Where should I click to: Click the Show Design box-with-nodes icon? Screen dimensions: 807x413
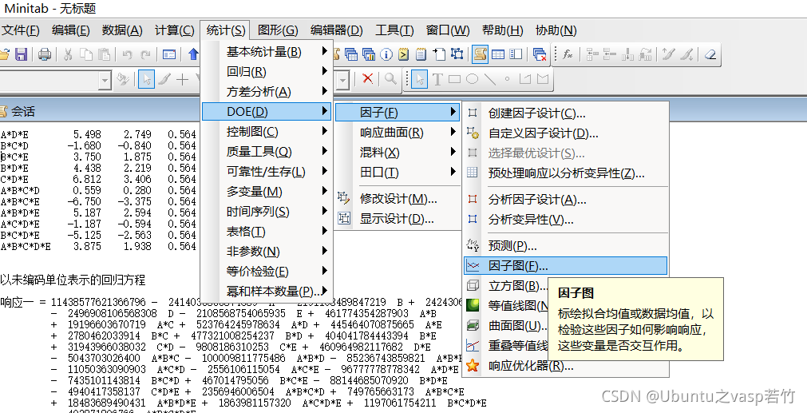pyautogui.click(x=457, y=54)
